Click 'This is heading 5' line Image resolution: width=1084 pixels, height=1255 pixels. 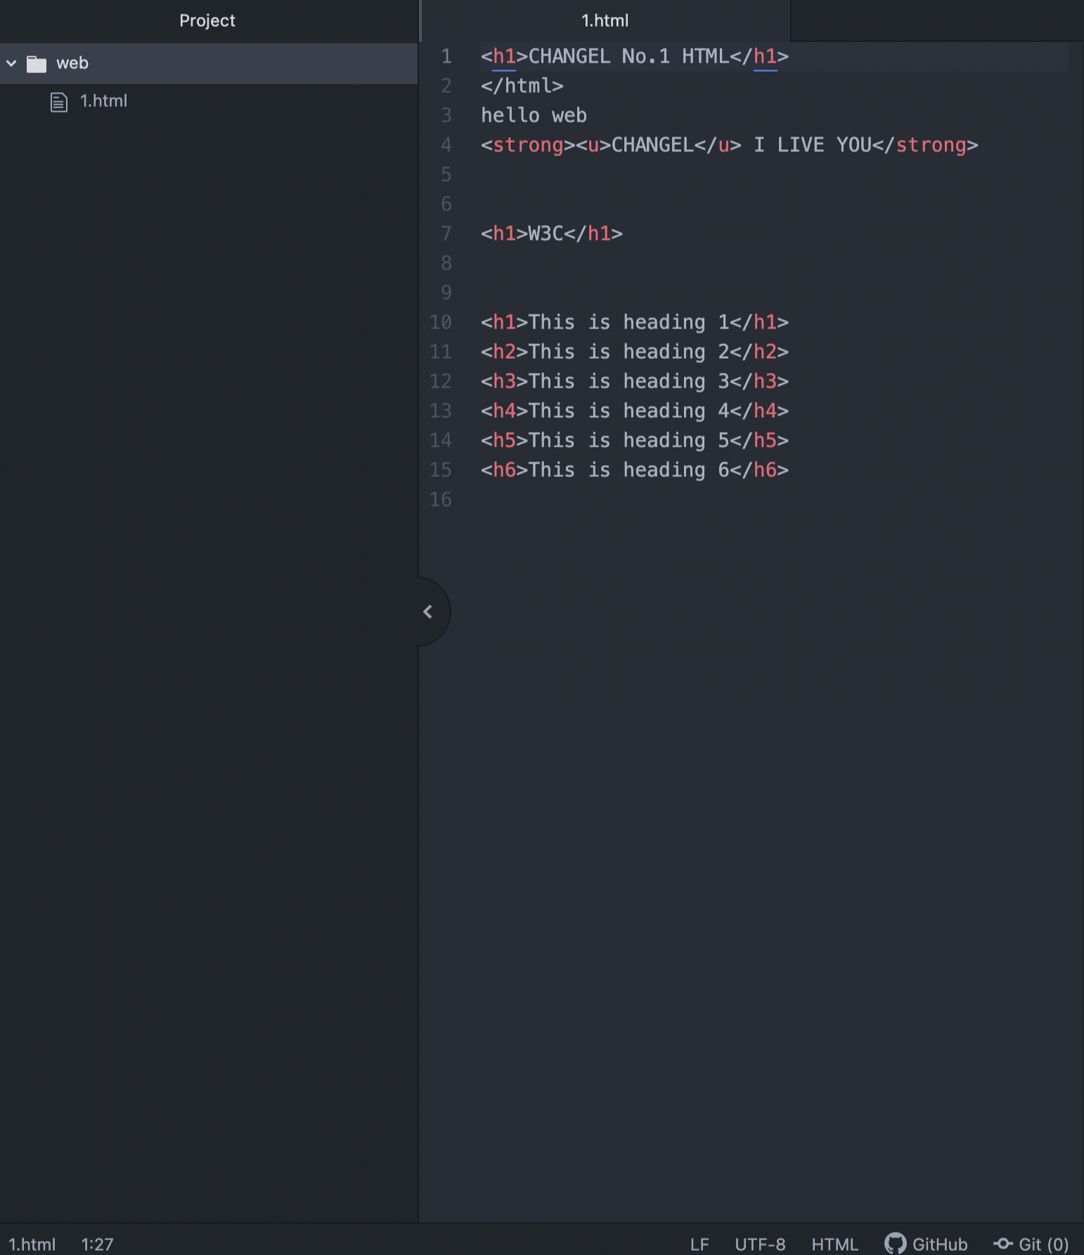click(x=635, y=440)
